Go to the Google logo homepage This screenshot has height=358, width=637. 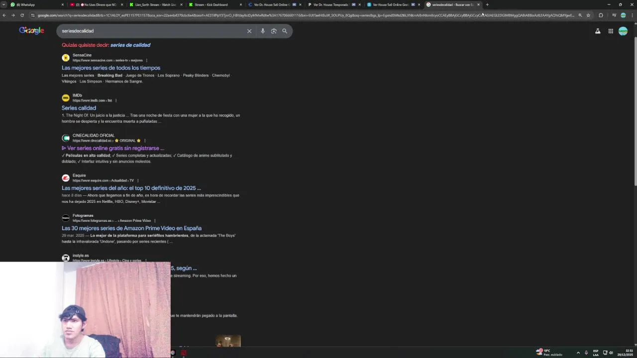pyautogui.click(x=32, y=30)
